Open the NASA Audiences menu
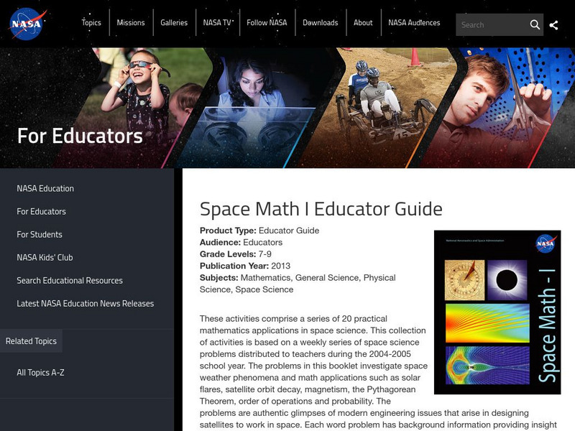Viewport: 575px width, 431px height. point(414,23)
